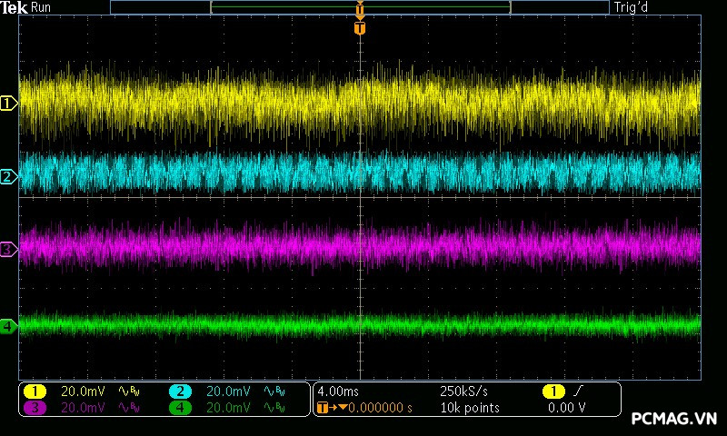Click the orange trigger position T marker
Screen dimensions: 727x436
tap(360, 28)
